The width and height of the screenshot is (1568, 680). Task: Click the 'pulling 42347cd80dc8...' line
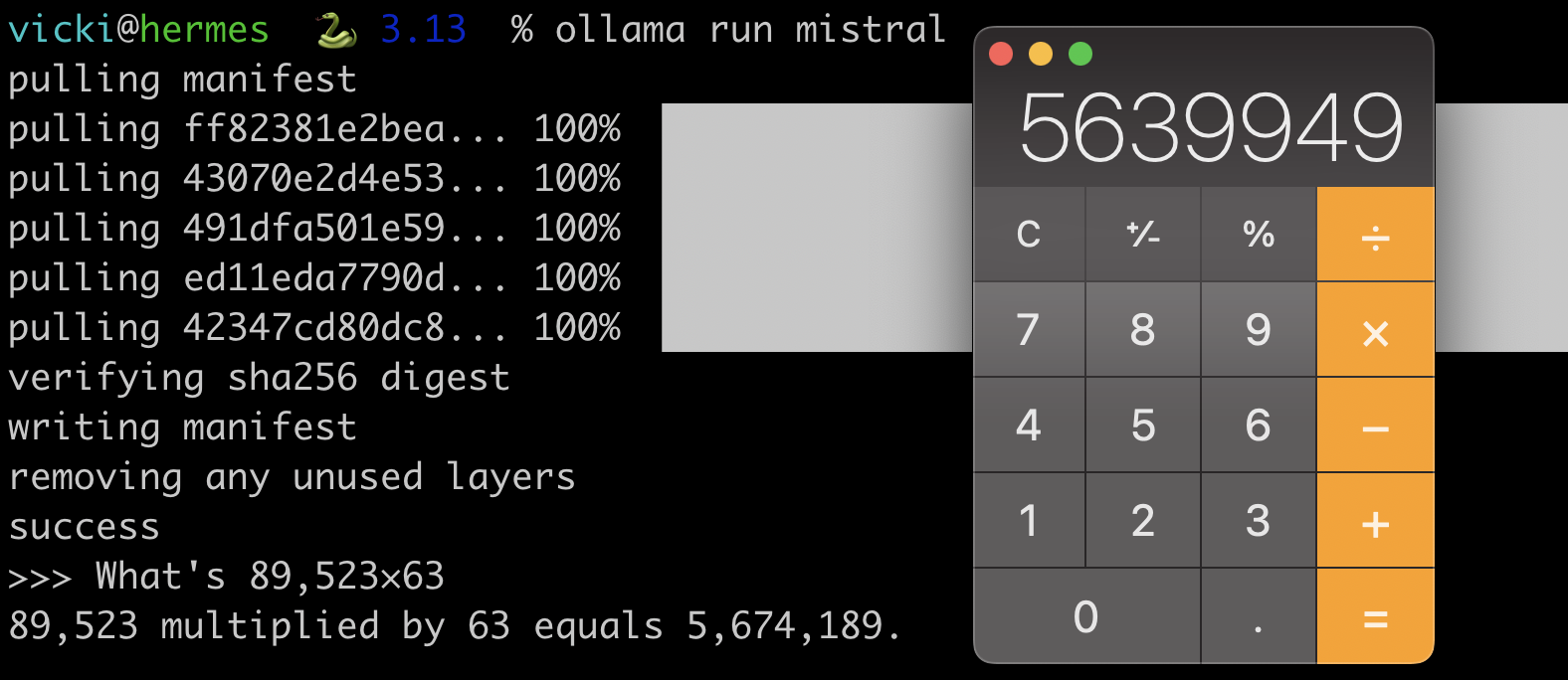314,328
